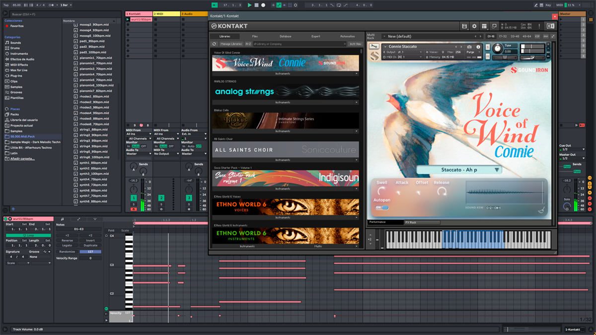This screenshot has height=335, width=596.
Task: Enable Fold in the piano roll
Action: pos(111,230)
